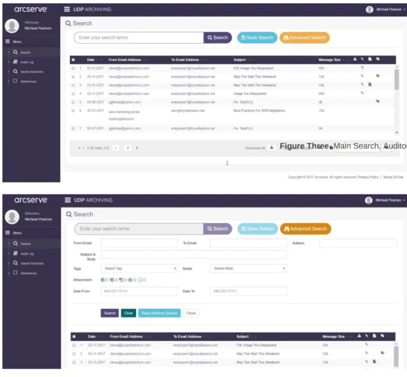The image size is (407, 377).
Task: Check row 5 Fw Test3 in upper table
Action: click(73, 102)
